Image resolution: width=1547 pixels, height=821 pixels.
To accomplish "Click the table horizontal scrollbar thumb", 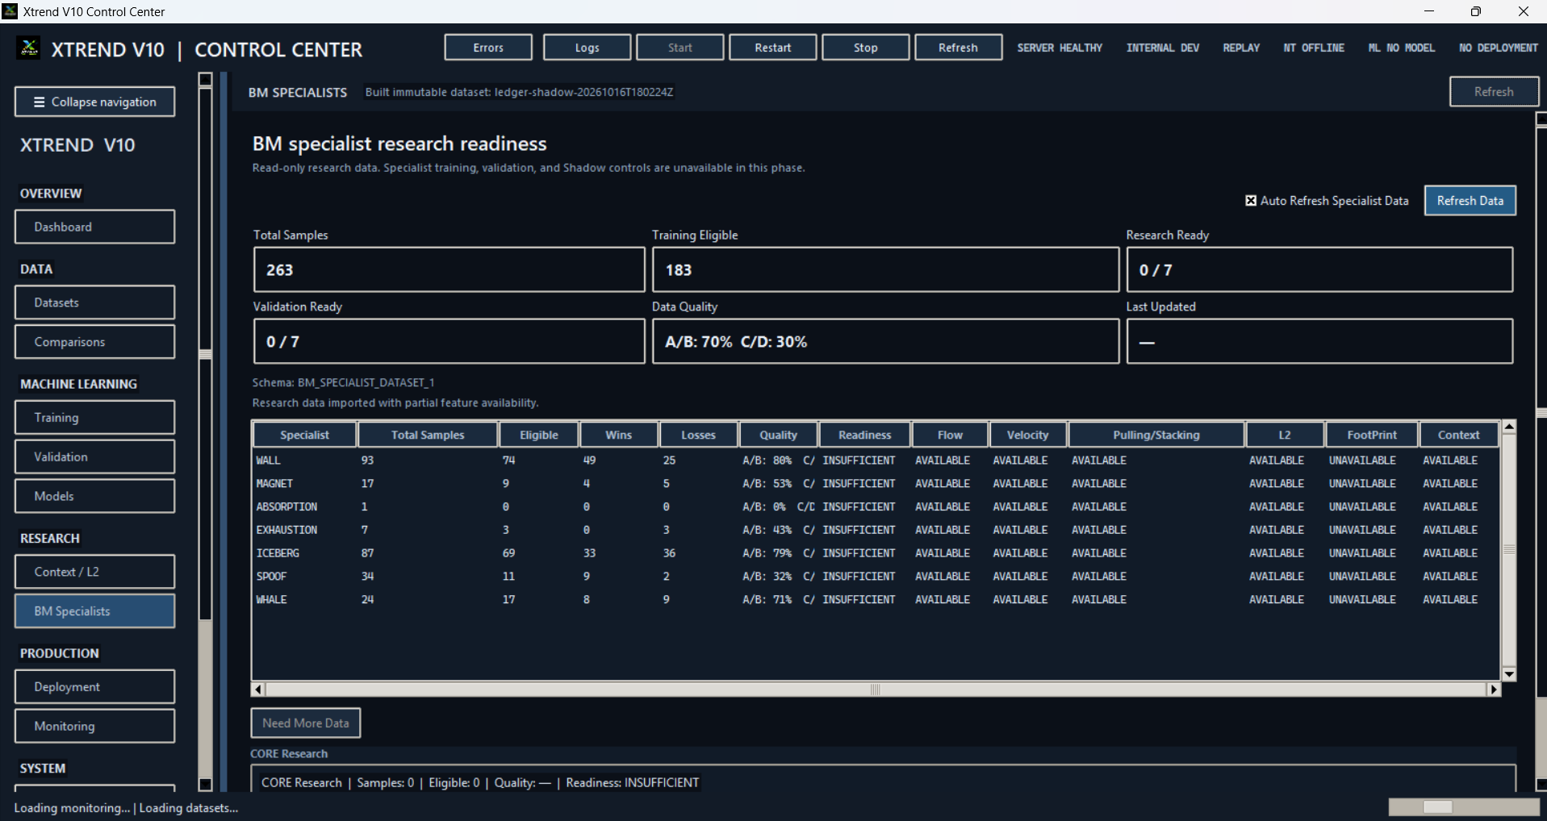I will point(876,690).
